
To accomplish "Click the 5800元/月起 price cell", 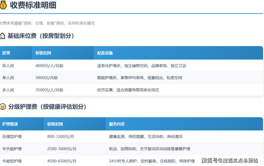I will (47, 78).
